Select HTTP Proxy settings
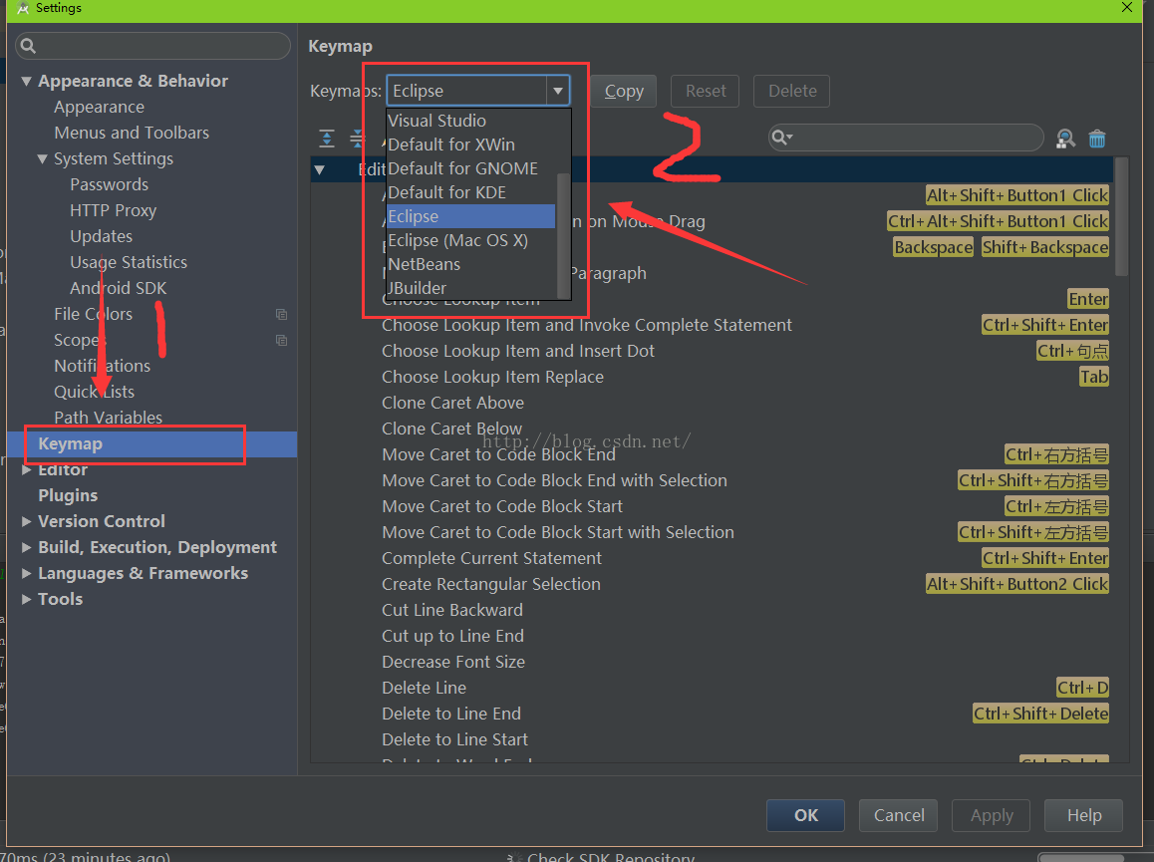The height and width of the screenshot is (862, 1154). coord(114,210)
